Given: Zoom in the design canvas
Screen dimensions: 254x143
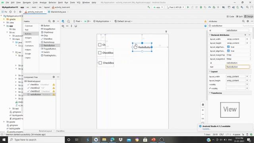Looking at the screenshot, I should (x=203, y=110).
